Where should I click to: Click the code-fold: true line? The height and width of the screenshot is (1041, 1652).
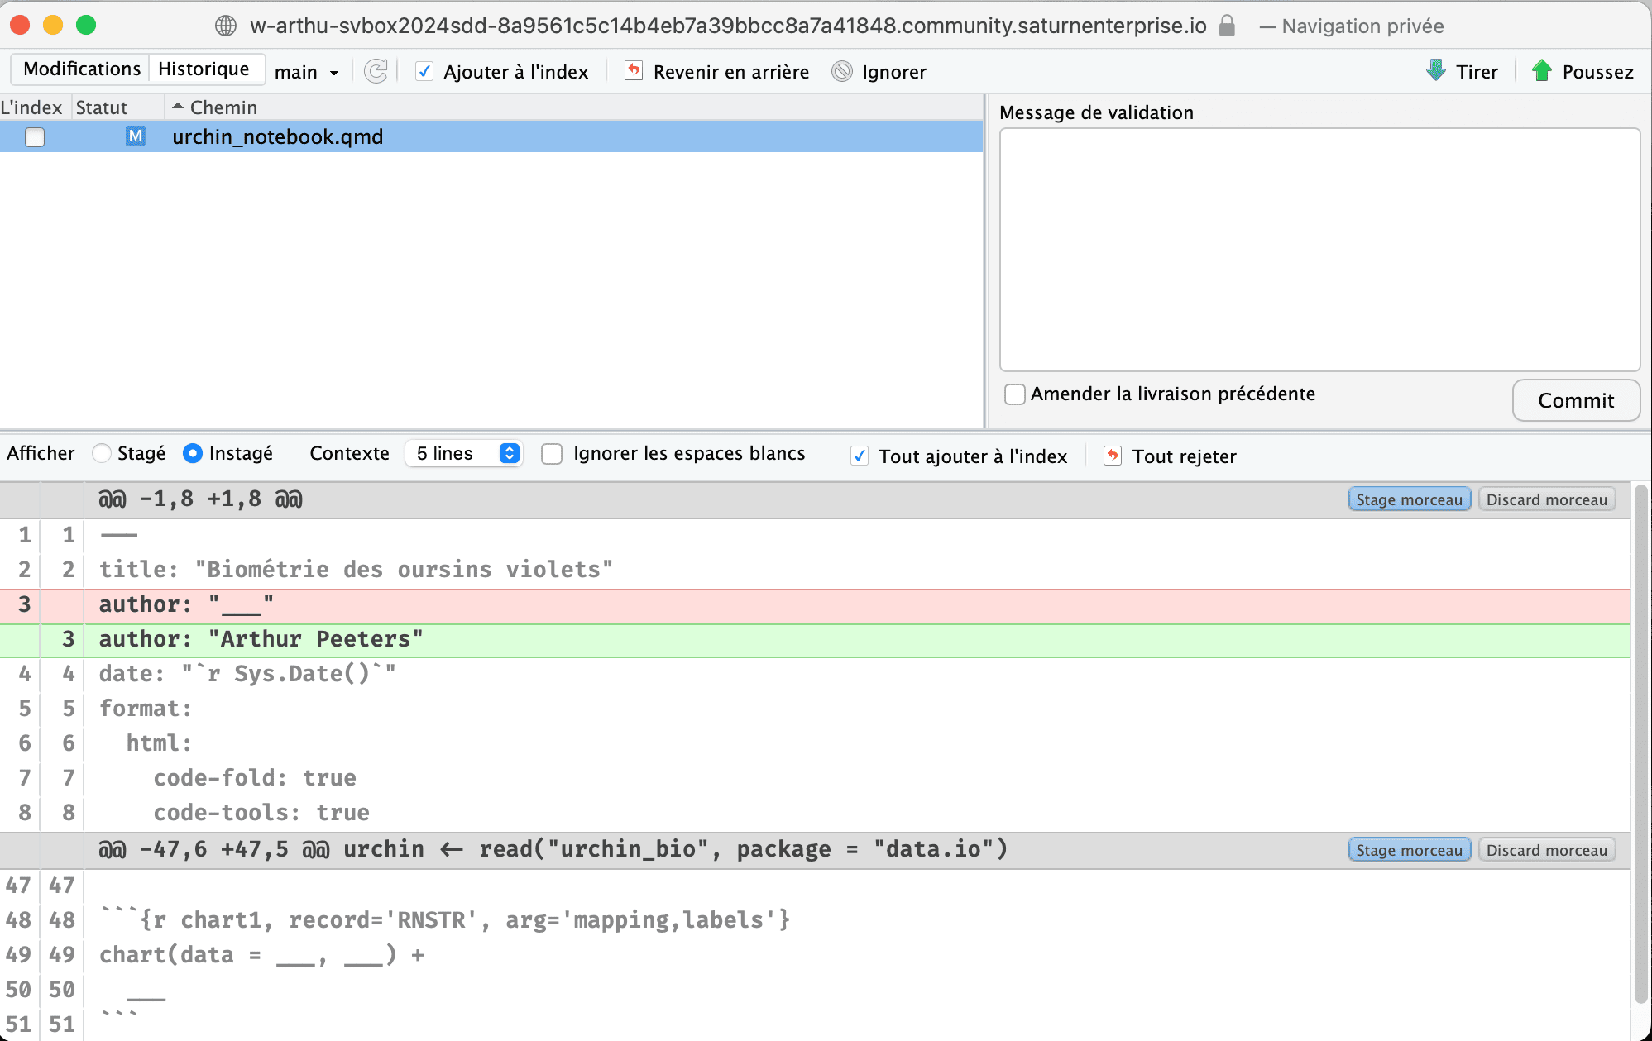(x=255, y=778)
